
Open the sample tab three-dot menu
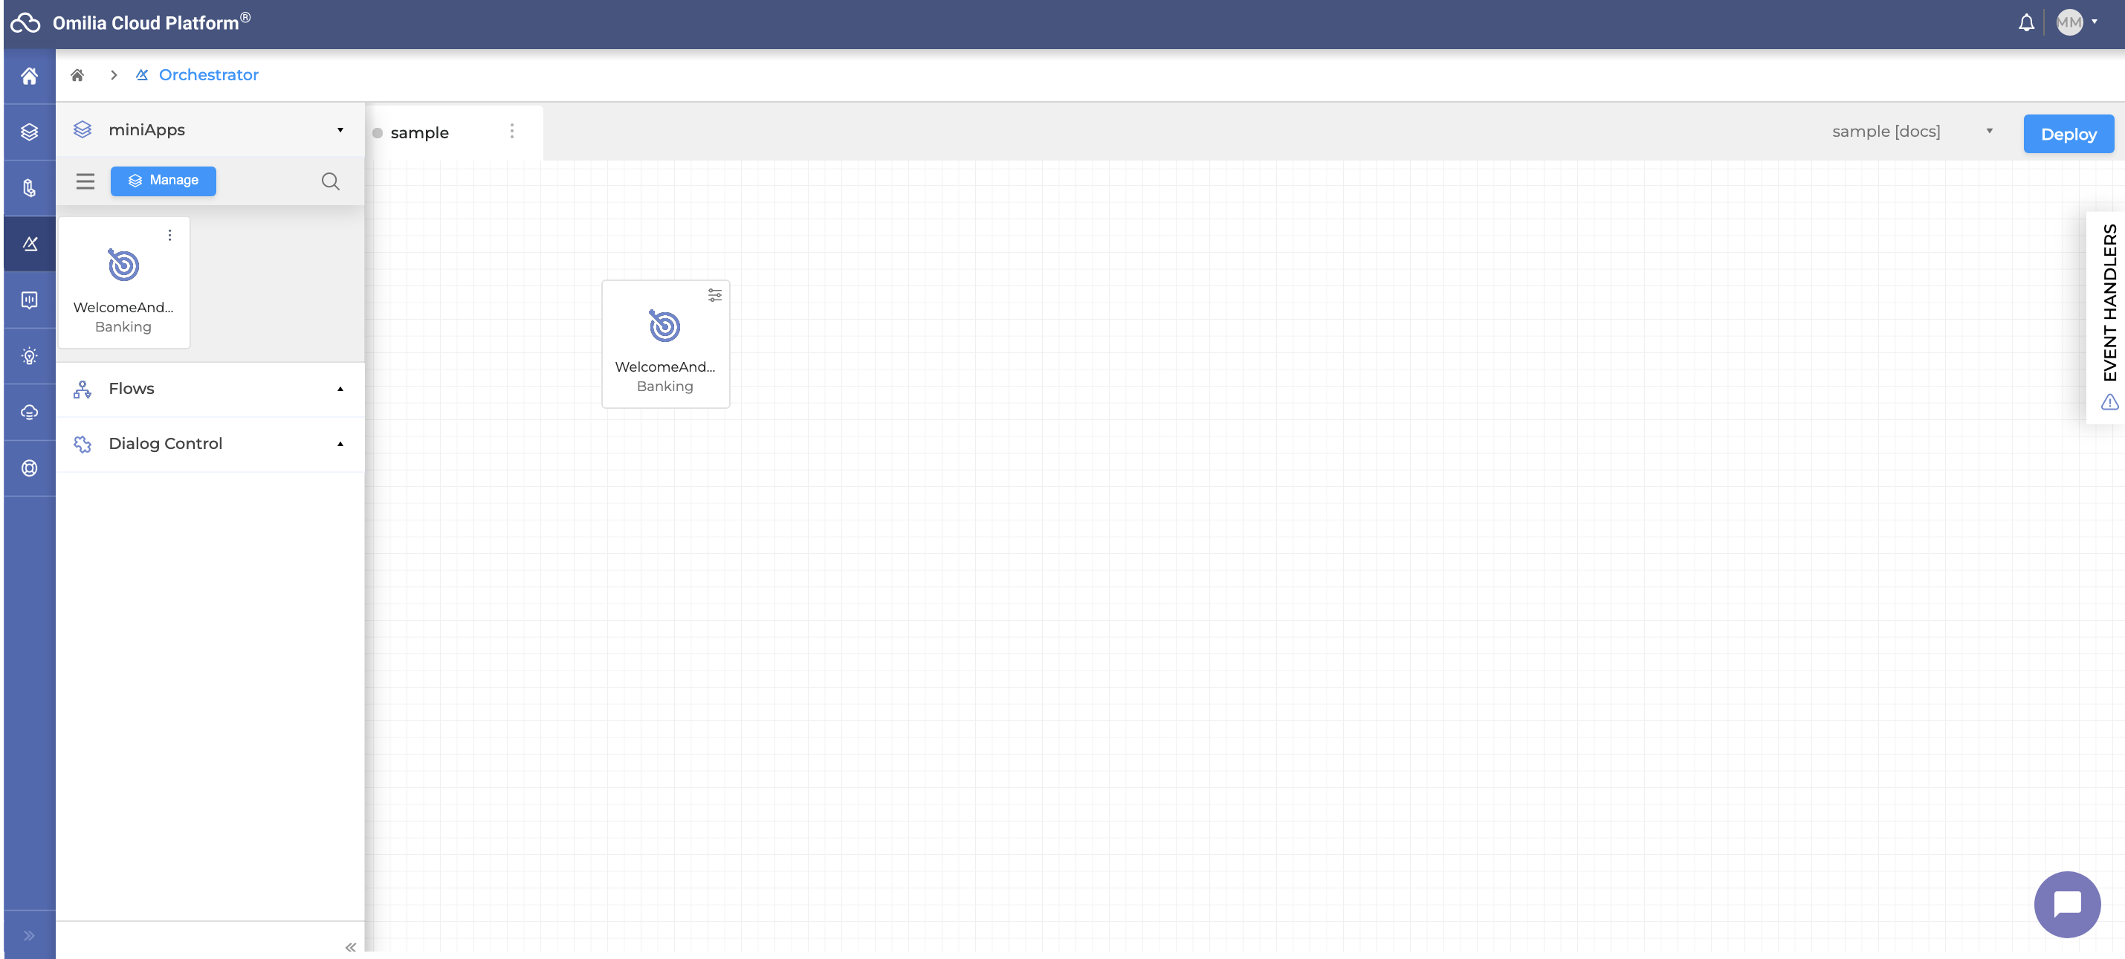(x=511, y=132)
